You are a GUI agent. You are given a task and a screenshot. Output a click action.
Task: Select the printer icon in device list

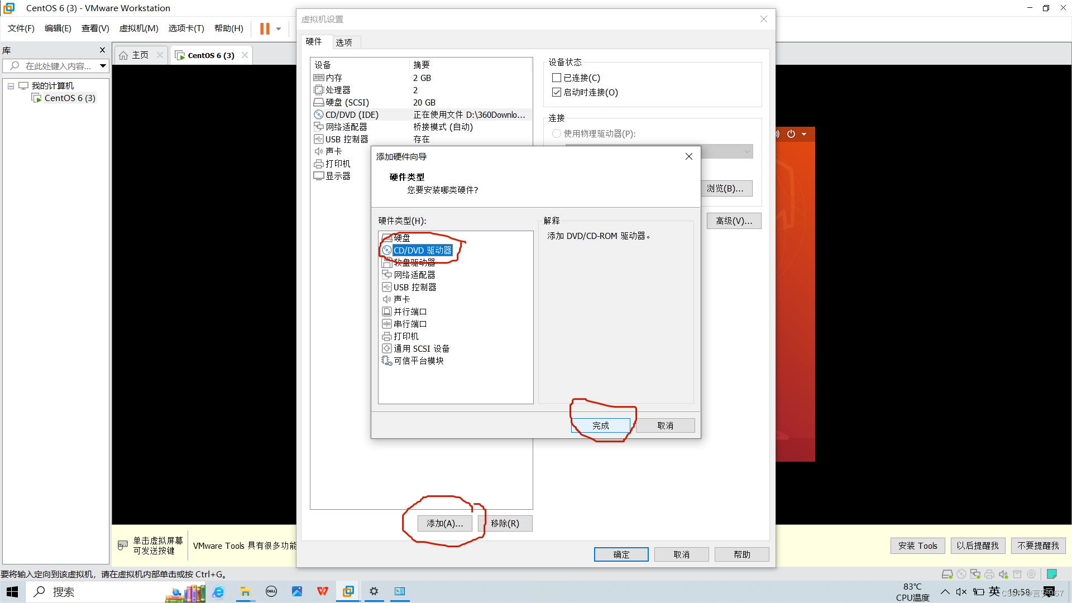tap(318, 164)
